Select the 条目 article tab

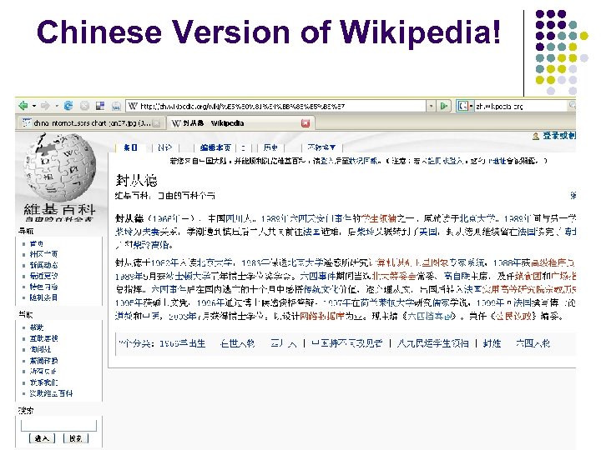click(x=130, y=147)
